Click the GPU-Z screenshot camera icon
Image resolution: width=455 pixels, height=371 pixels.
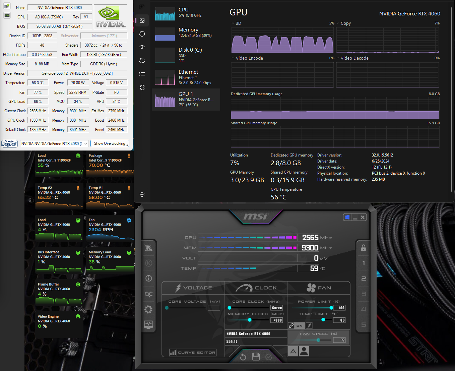[x=7, y=6]
